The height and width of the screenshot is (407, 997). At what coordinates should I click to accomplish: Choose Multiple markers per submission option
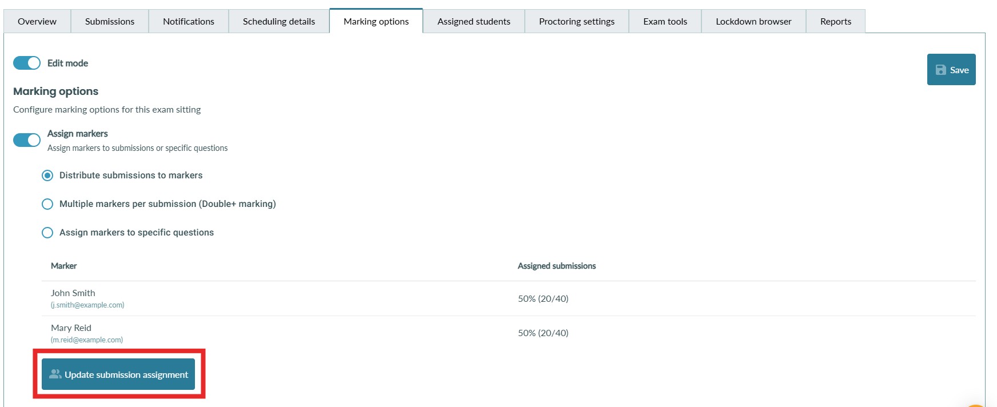pos(47,204)
